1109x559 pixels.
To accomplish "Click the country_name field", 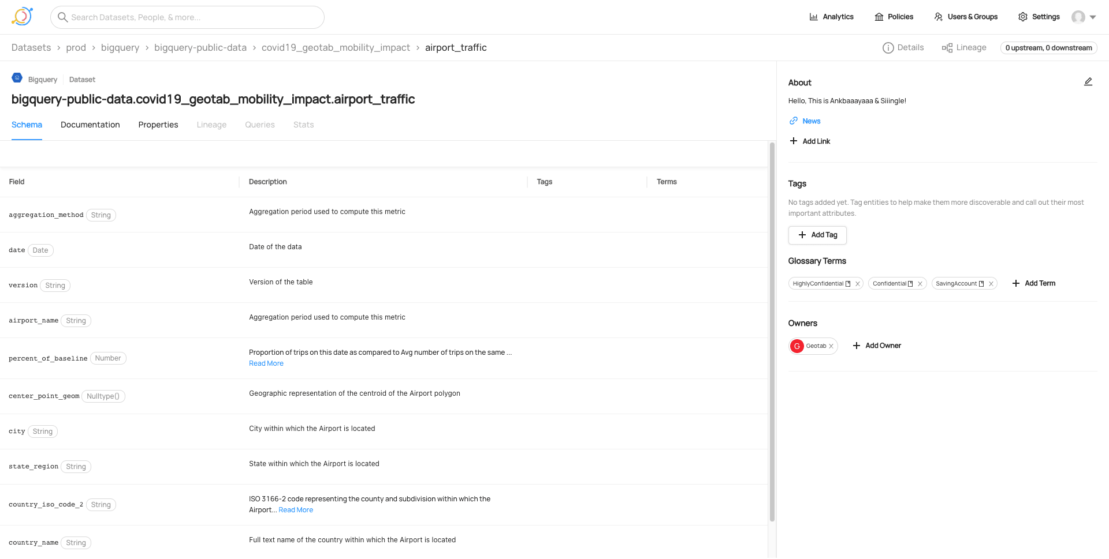I will point(34,543).
